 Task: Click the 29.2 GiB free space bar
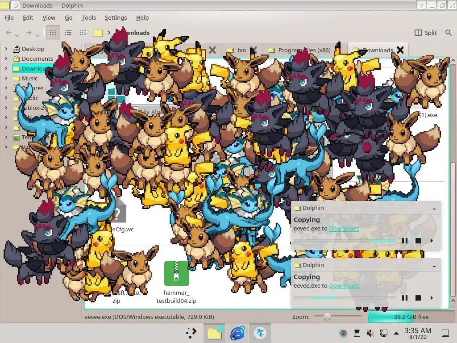(411, 317)
